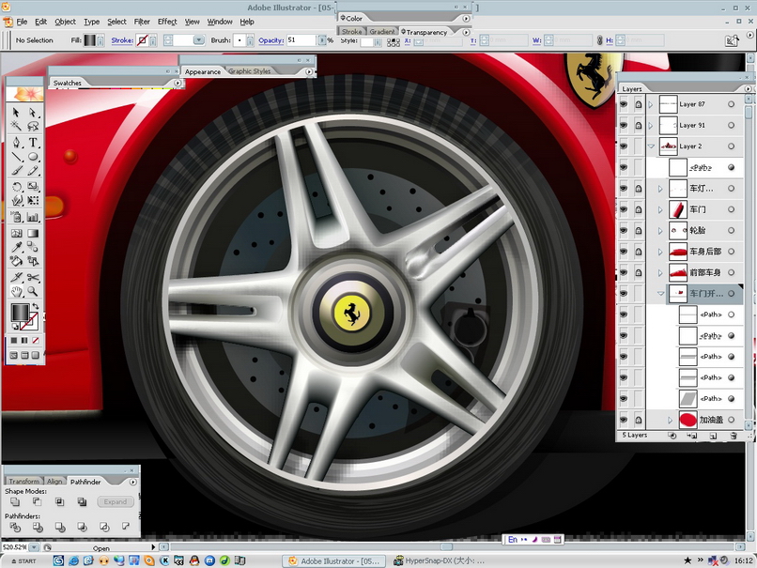Screen dimensions: 757x568
Task: Activate the Rotate tool
Action: (16, 187)
